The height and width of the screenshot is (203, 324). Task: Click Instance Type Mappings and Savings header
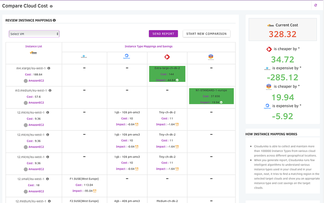149,46
